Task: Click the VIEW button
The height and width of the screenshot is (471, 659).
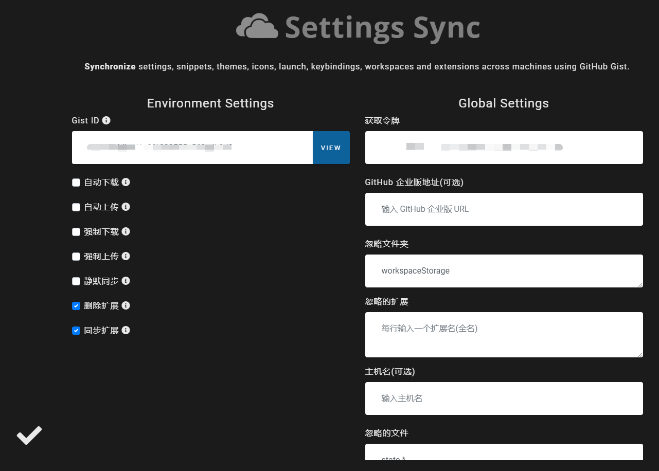Action: (x=331, y=148)
